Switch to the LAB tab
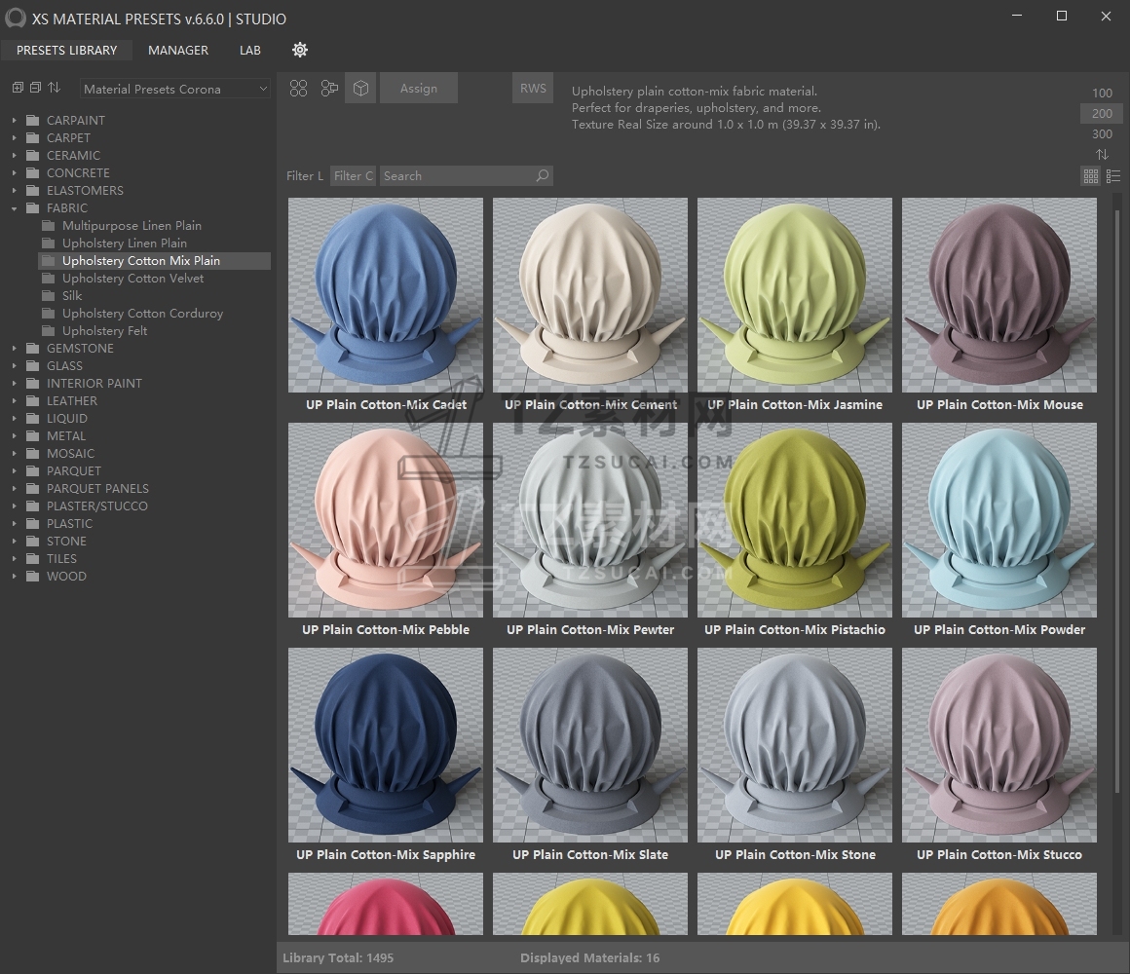Image resolution: width=1130 pixels, height=974 pixels. click(x=250, y=50)
